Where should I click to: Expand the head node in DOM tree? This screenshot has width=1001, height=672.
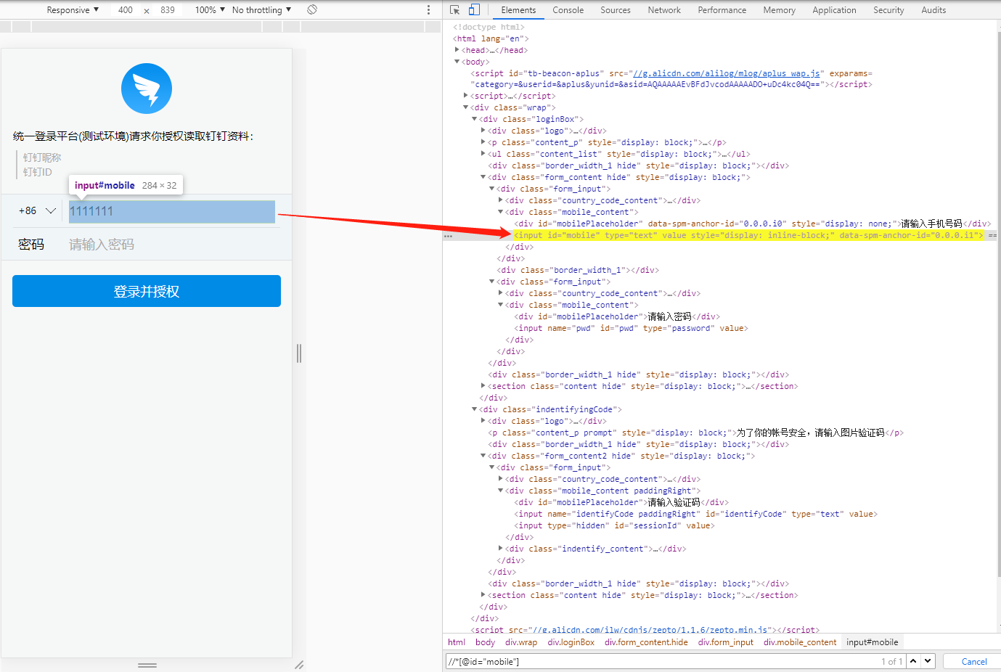pyautogui.click(x=457, y=50)
